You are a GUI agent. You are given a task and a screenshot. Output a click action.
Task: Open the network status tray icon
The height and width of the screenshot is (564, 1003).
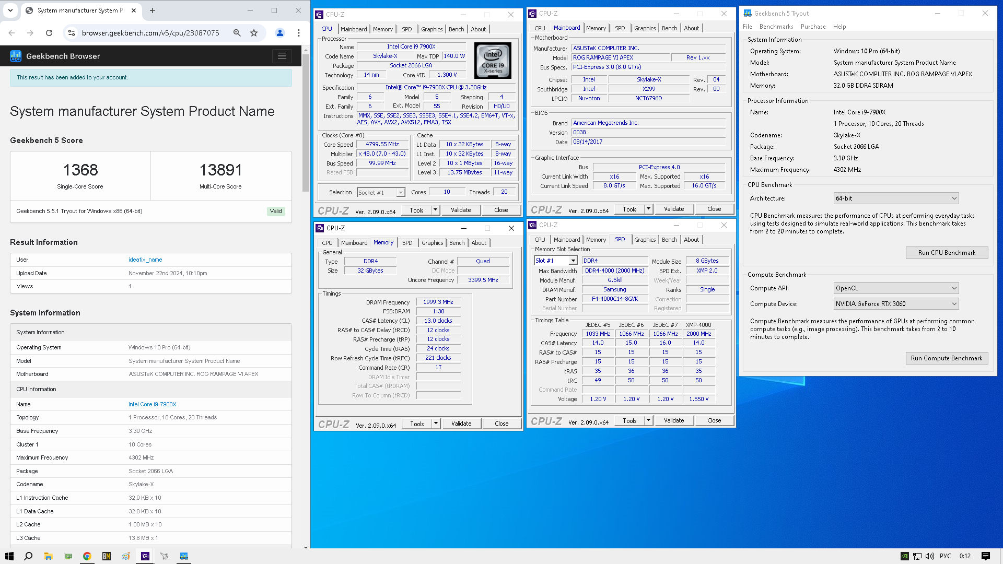click(x=917, y=556)
